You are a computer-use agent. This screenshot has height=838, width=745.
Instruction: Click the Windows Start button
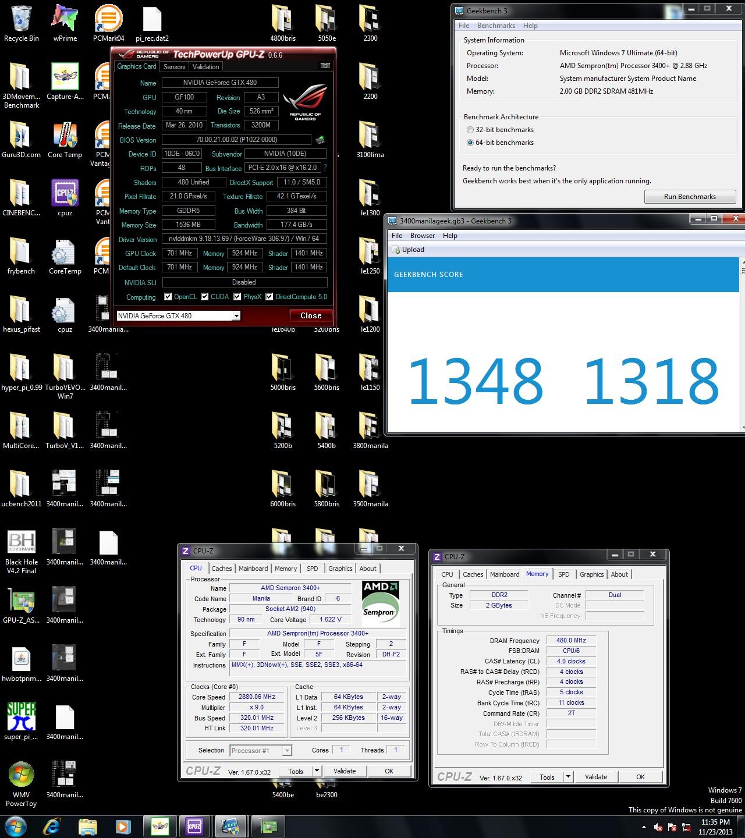16,826
